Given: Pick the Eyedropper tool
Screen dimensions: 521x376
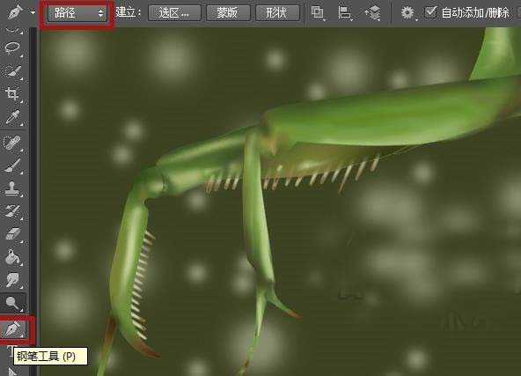Looking at the screenshot, I should 12,117.
